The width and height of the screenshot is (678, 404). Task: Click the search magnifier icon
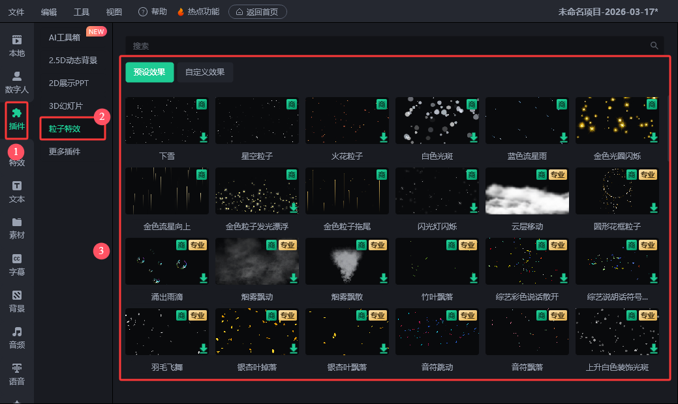(654, 46)
